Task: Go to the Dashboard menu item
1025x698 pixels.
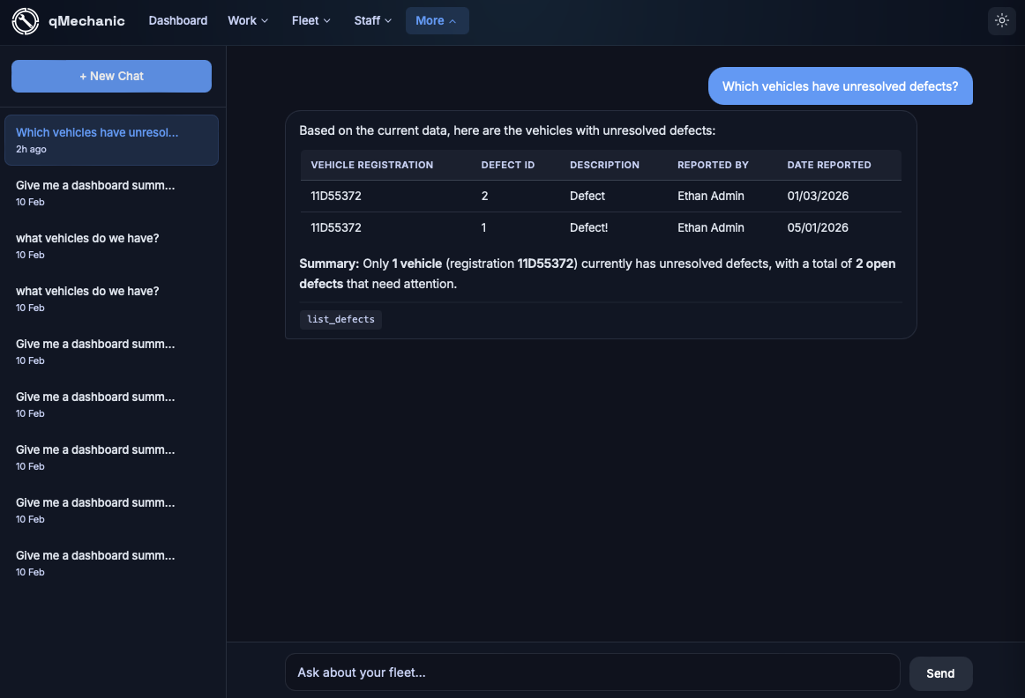Action: (177, 19)
